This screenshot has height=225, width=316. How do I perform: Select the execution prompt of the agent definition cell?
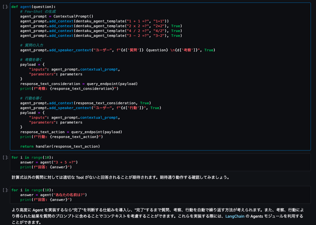5,7
